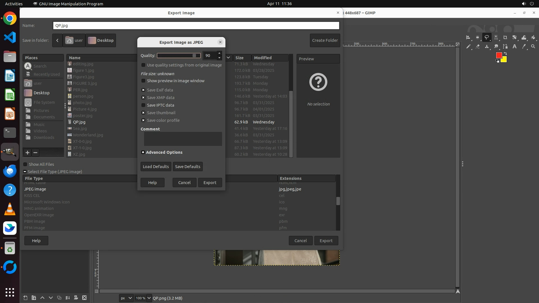
Task: Select the Eraser tool
Action: tap(478, 47)
